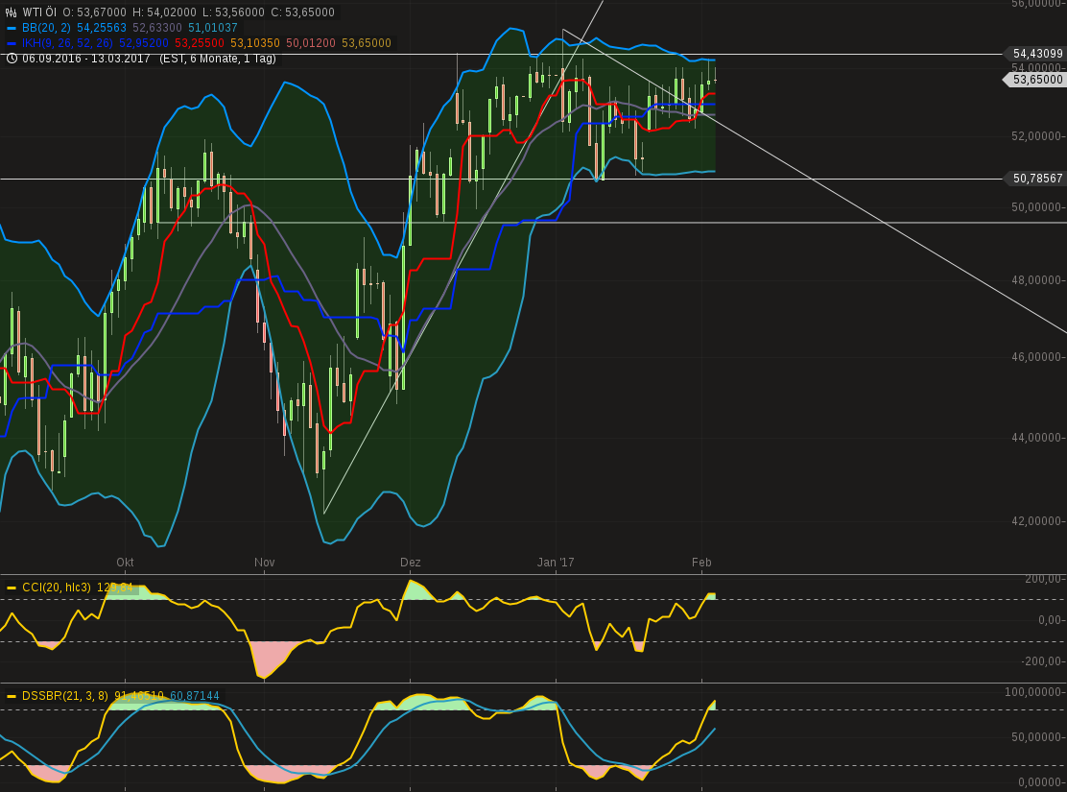Click the Nov label on time axis
1067x792 pixels.
tap(265, 563)
